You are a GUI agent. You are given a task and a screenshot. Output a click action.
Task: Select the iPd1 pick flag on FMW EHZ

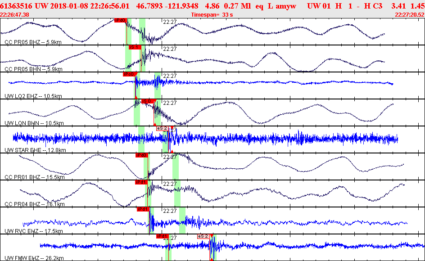(x=163, y=236)
